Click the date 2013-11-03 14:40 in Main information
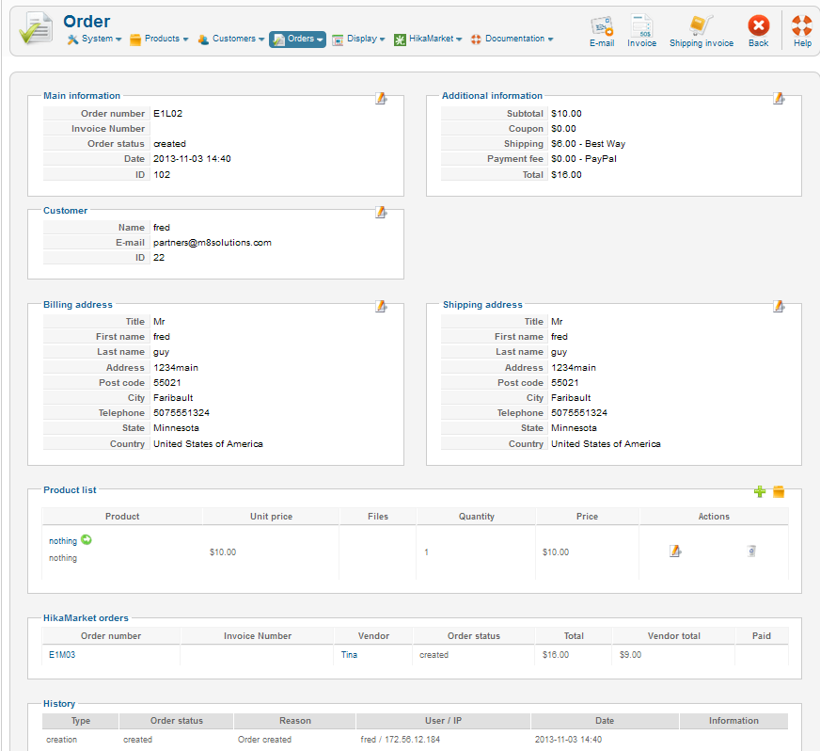 192,158
